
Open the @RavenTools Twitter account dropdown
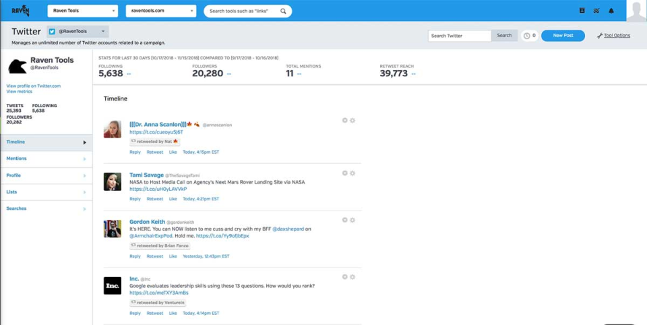pyautogui.click(x=78, y=32)
